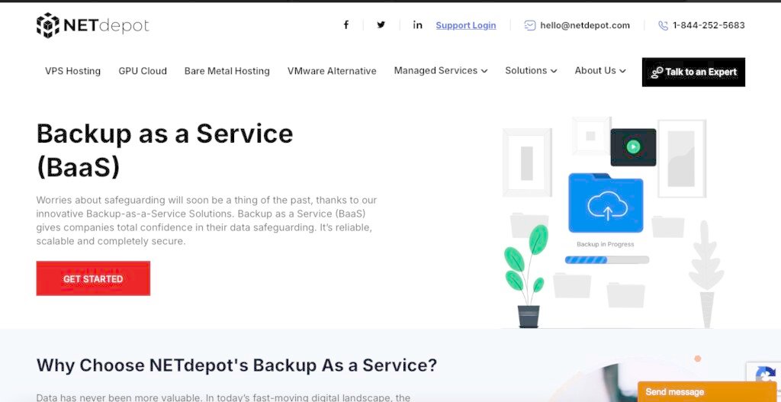Select VMware Alternative in navigation
781x402 pixels.
(x=332, y=71)
